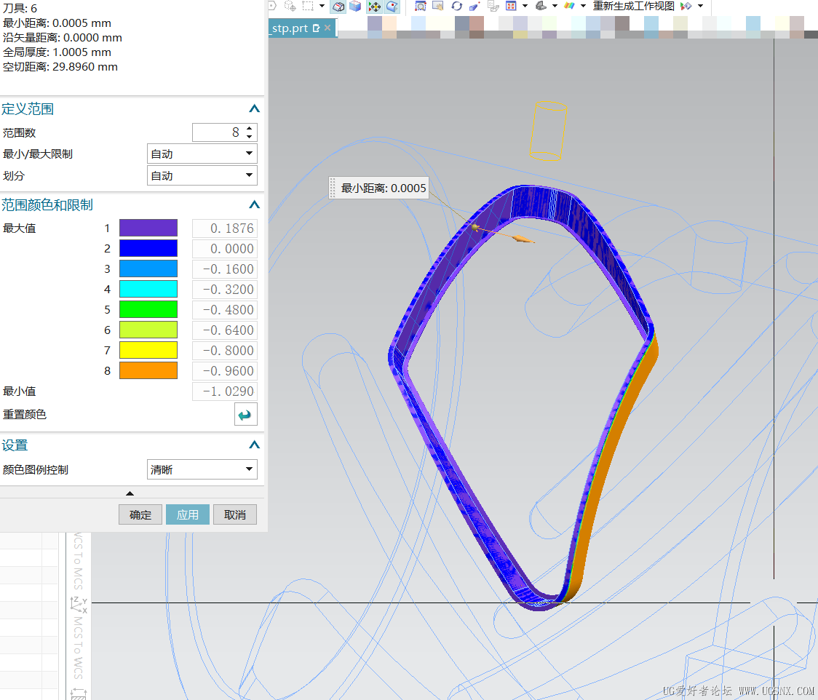The width and height of the screenshot is (818, 700).
Task: Decrease 范围数 with the down arrow
Action: tap(250, 137)
